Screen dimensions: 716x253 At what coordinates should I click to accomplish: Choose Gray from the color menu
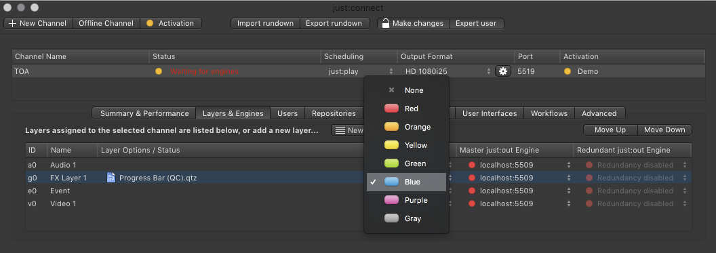[x=406, y=218]
